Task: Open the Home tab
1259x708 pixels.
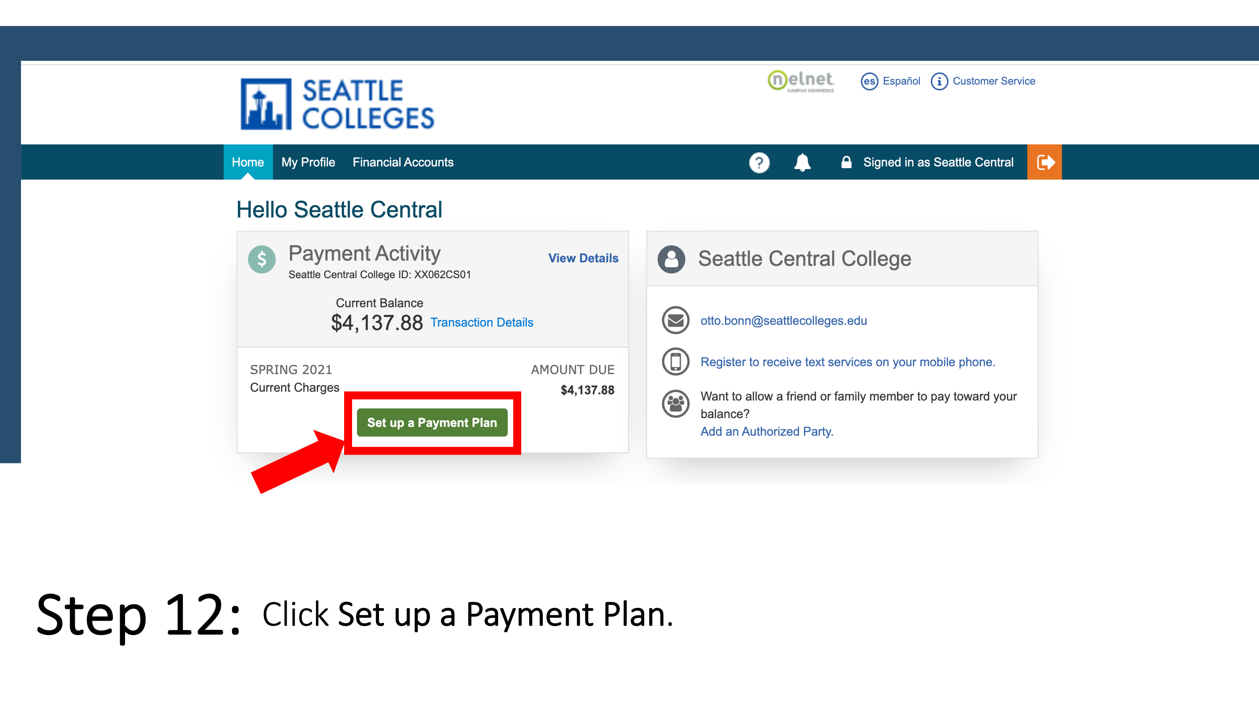Action: [247, 162]
